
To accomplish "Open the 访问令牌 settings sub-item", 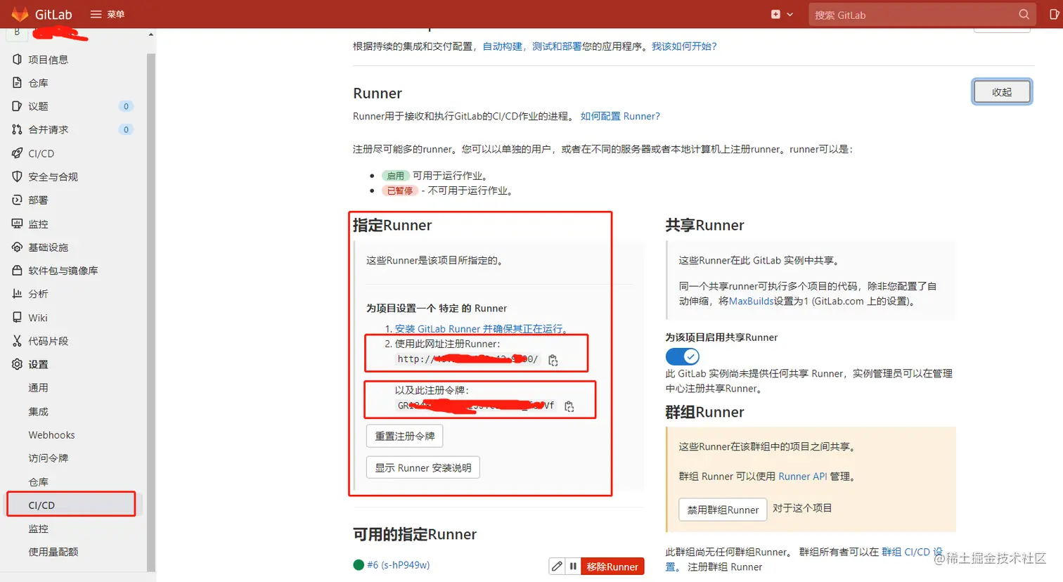I will tap(48, 458).
